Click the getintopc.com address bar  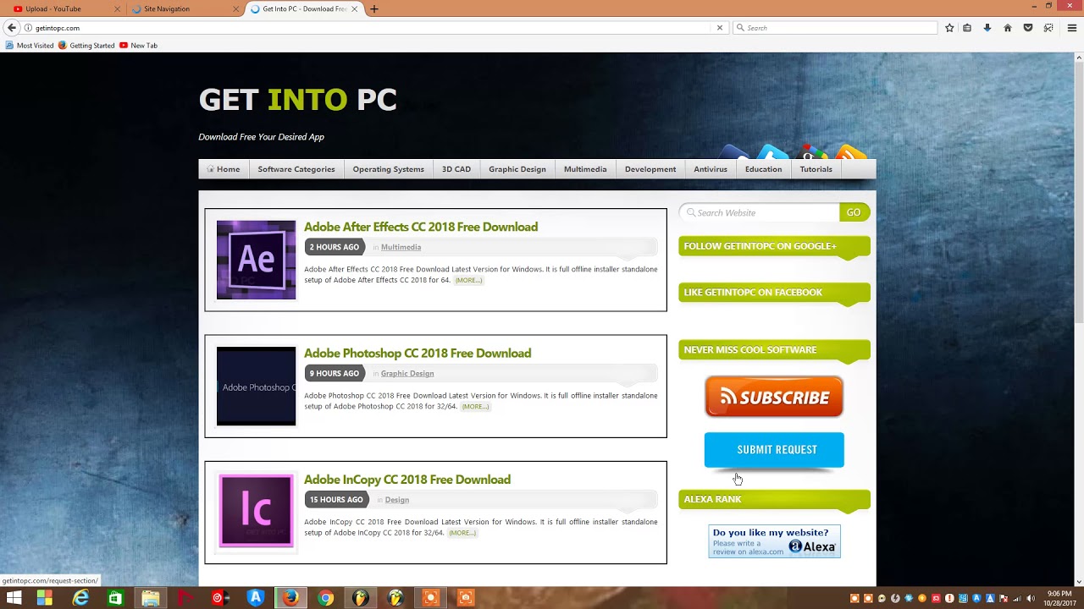[368, 28]
